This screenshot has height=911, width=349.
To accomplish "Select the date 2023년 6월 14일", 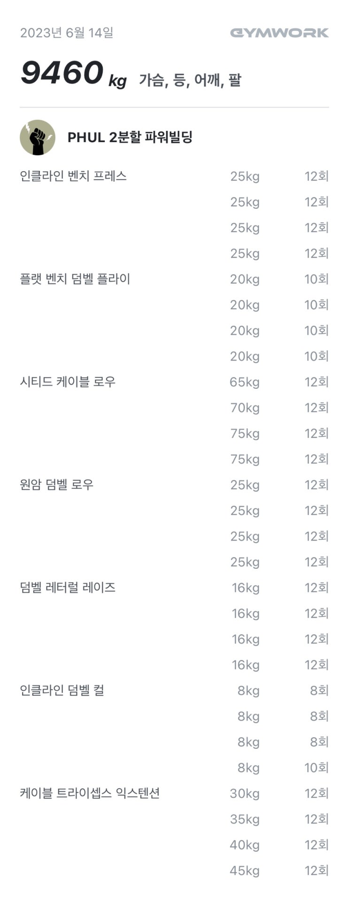I will [67, 33].
